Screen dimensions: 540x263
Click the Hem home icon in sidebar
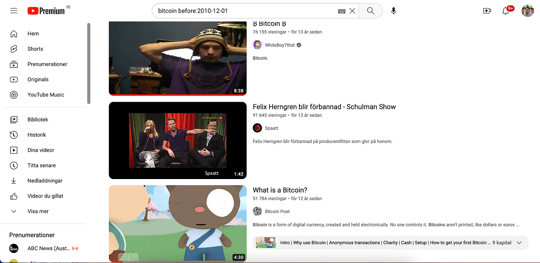[14, 34]
